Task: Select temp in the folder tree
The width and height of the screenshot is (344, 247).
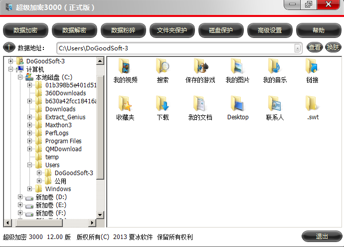Action: [x=52, y=157]
